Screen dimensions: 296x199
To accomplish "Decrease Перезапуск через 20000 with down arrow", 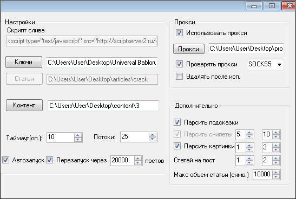I will point(138,163).
